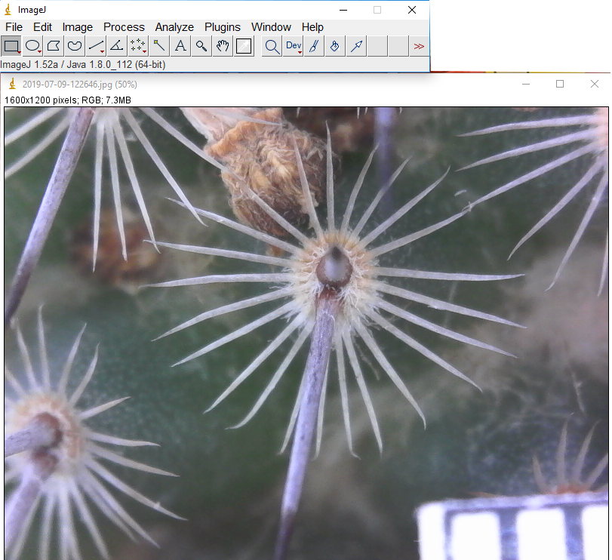
Task: Open the File menu
Action: 14,27
